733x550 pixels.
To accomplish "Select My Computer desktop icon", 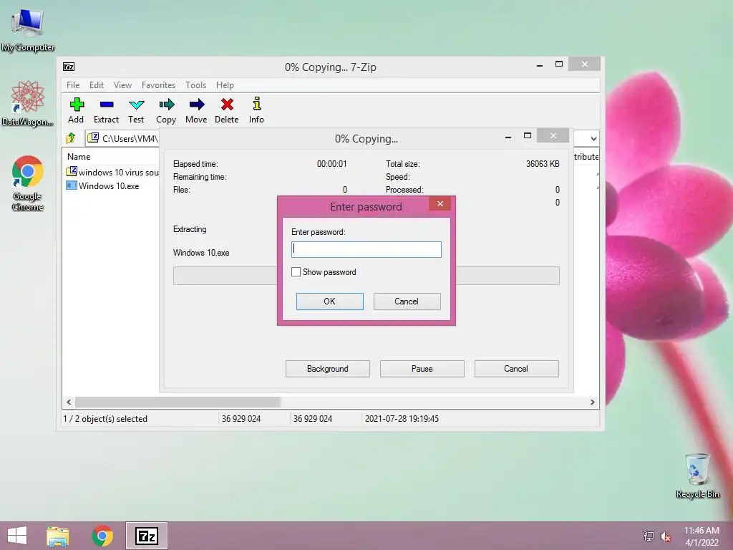I will coord(28,29).
